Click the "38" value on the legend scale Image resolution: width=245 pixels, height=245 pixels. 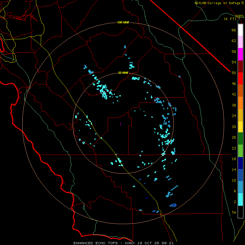(x=234, y=105)
